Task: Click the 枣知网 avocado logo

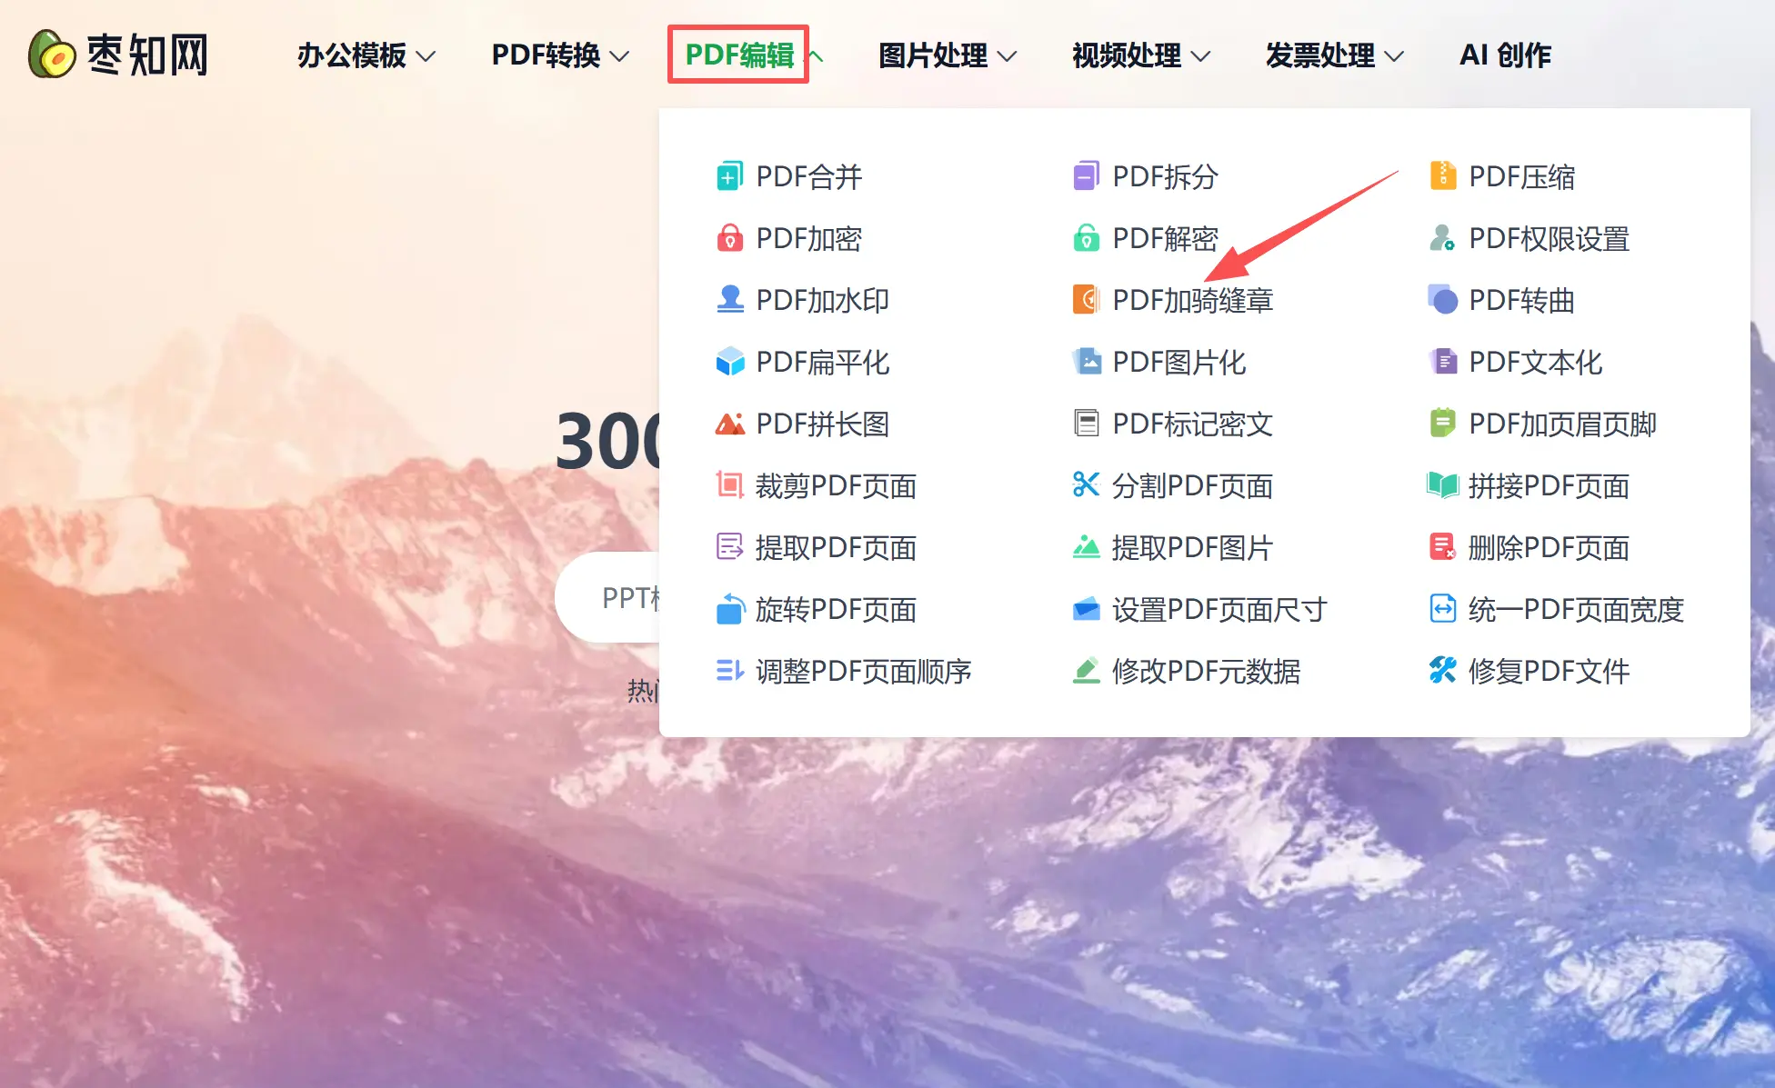Action: coord(51,55)
